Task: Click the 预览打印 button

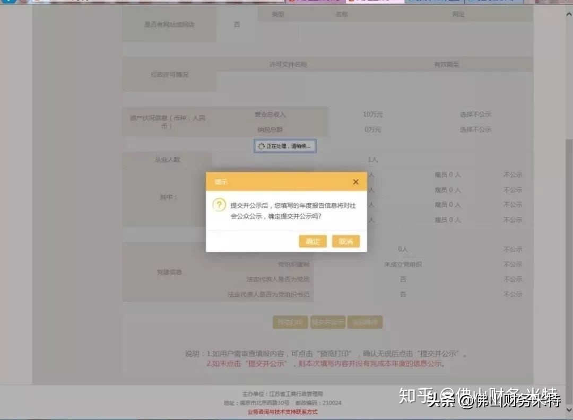Action: tap(290, 322)
